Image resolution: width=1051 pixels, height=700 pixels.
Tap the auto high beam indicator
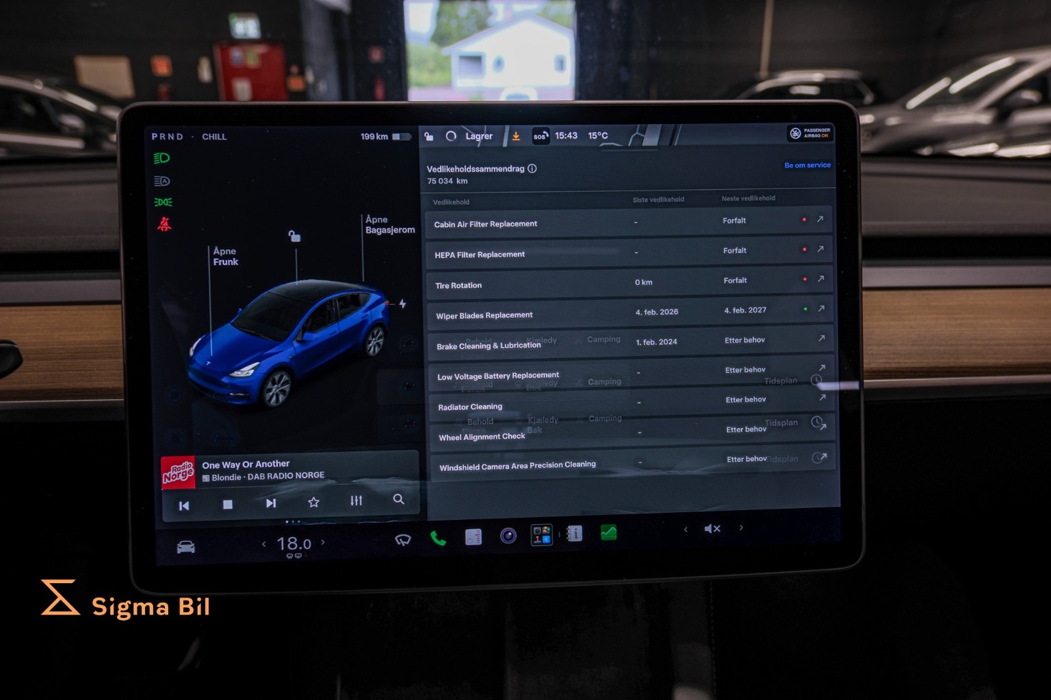162,181
